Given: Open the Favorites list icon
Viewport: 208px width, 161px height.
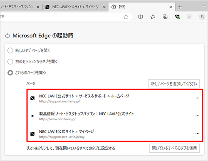Looking at the screenshot, I should point(153,17).
